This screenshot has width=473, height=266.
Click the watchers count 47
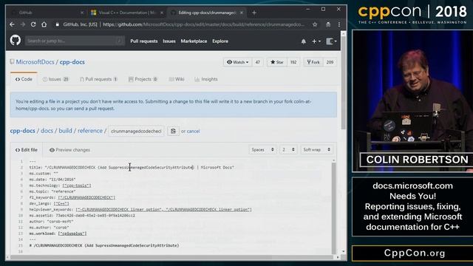258,62
